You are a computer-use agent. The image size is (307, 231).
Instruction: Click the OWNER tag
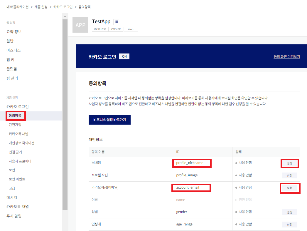(x=116, y=29)
